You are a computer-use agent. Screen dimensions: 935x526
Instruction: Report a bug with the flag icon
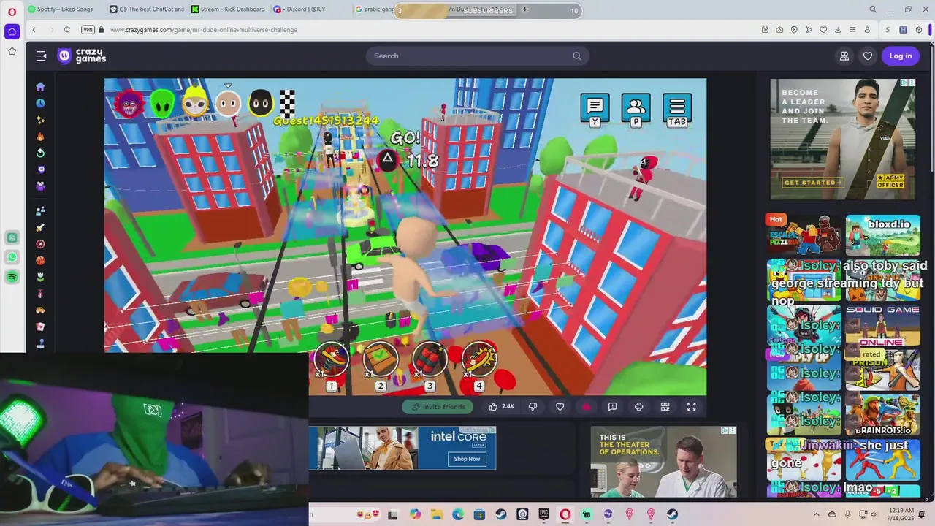tap(612, 407)
